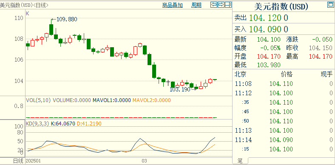The width and height of the screenshot is (335, 165).
Task: Click the 202501 date marker on axis
Action: pos(33,161)
